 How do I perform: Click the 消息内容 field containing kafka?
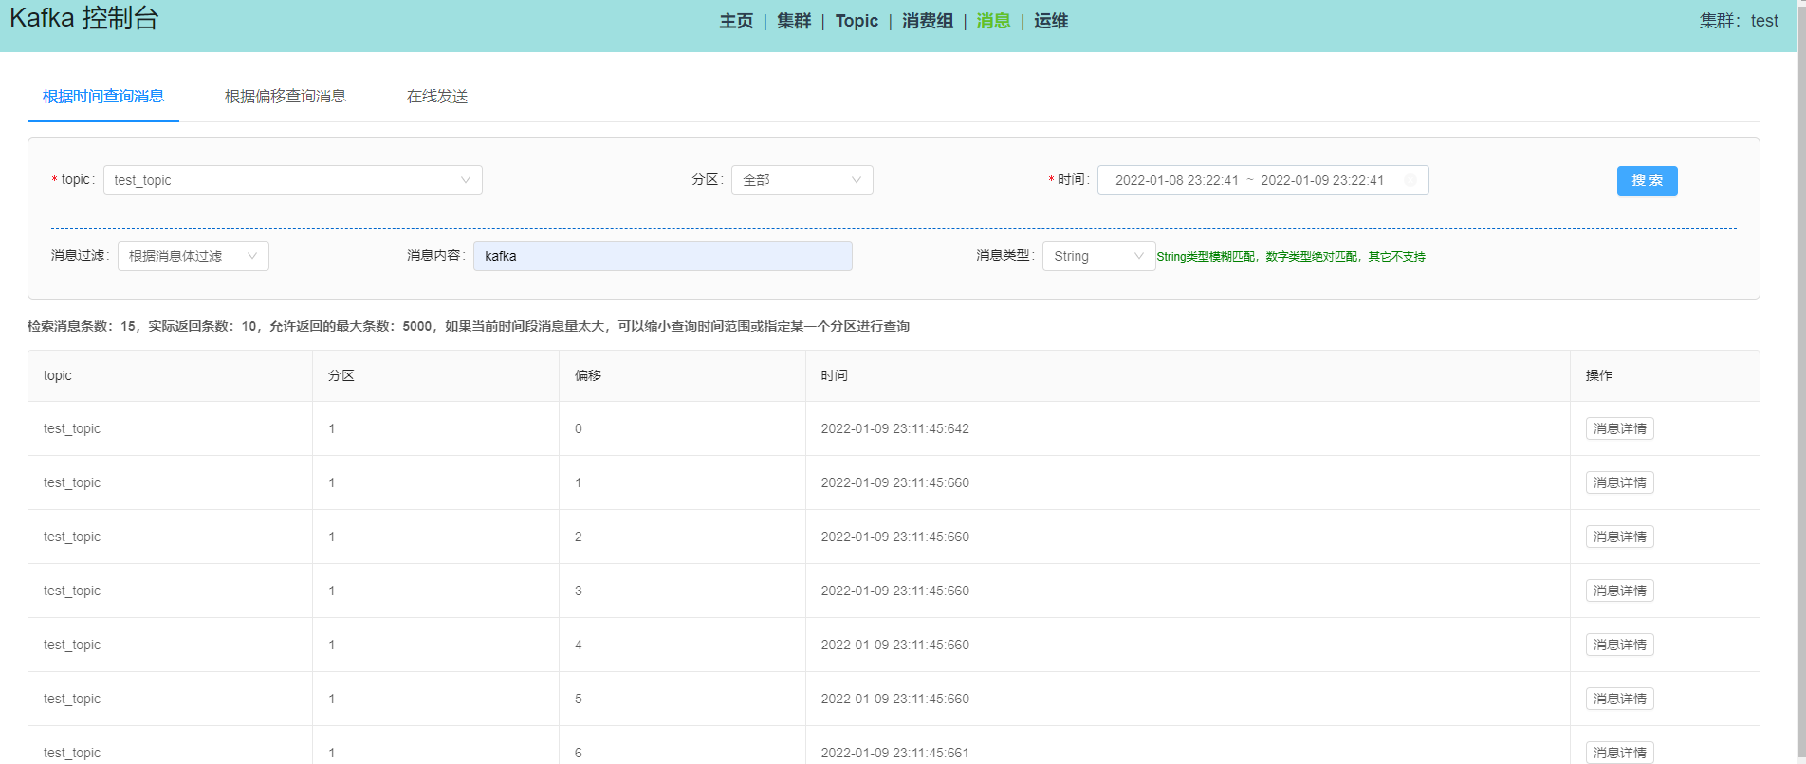662,256
